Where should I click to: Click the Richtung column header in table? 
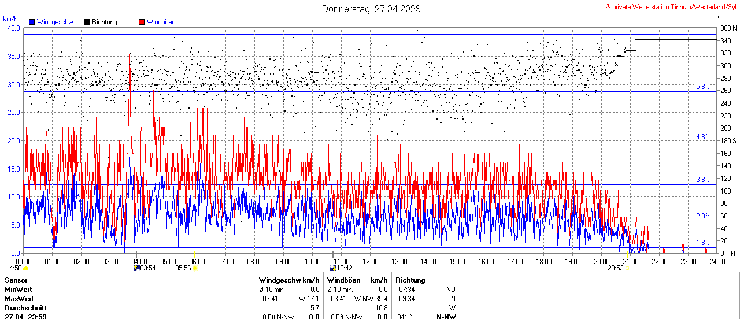coord(410,280)
